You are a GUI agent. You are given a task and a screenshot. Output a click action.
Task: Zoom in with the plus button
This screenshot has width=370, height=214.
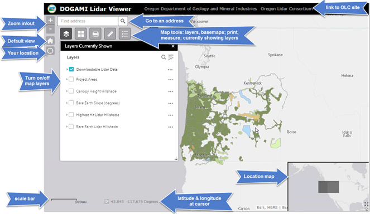click(50, 20)
